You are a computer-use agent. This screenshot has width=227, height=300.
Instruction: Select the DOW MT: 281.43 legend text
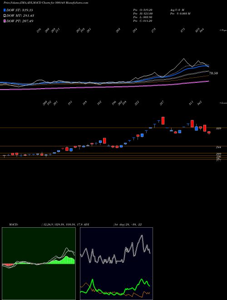pyautogui.click(x=20, y=16)
